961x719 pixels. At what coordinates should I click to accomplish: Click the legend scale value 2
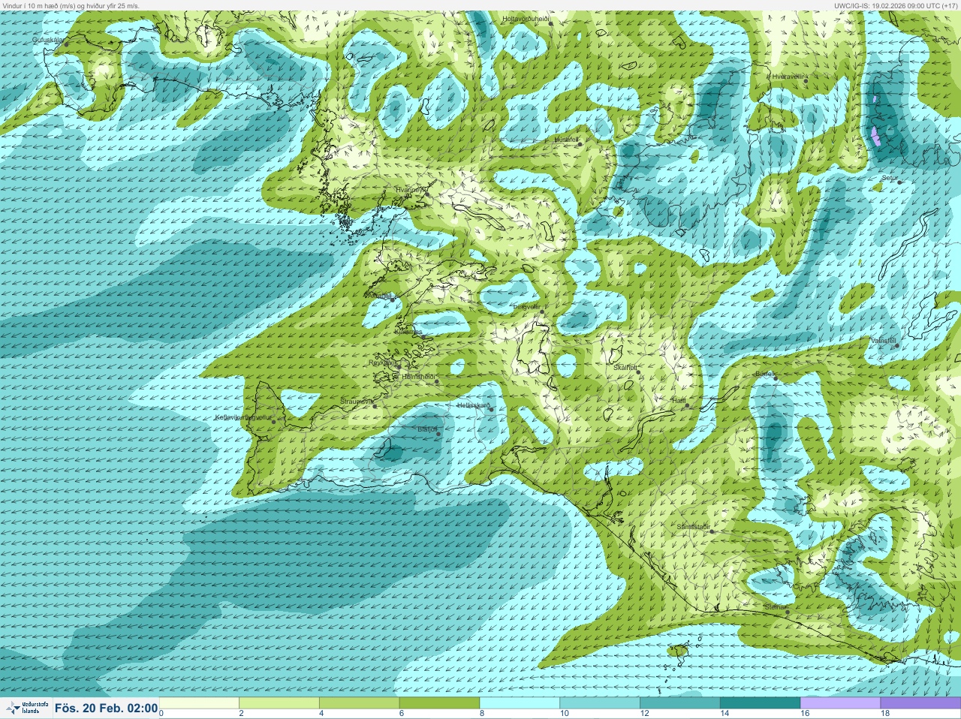241,714
